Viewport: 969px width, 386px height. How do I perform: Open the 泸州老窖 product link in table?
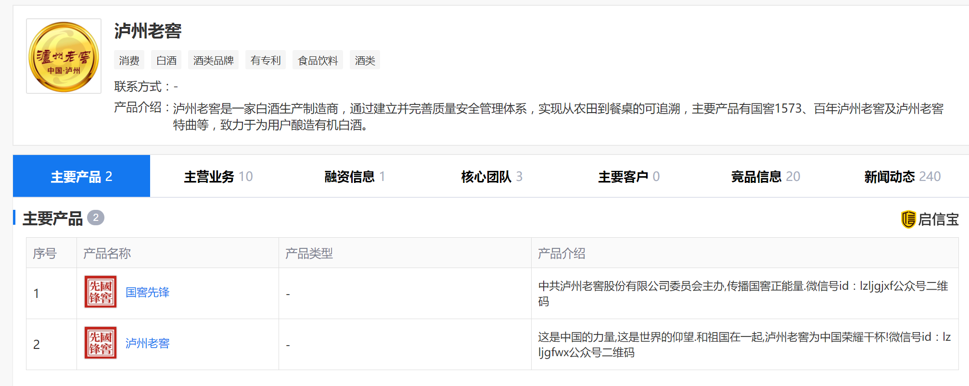point(147,343)
